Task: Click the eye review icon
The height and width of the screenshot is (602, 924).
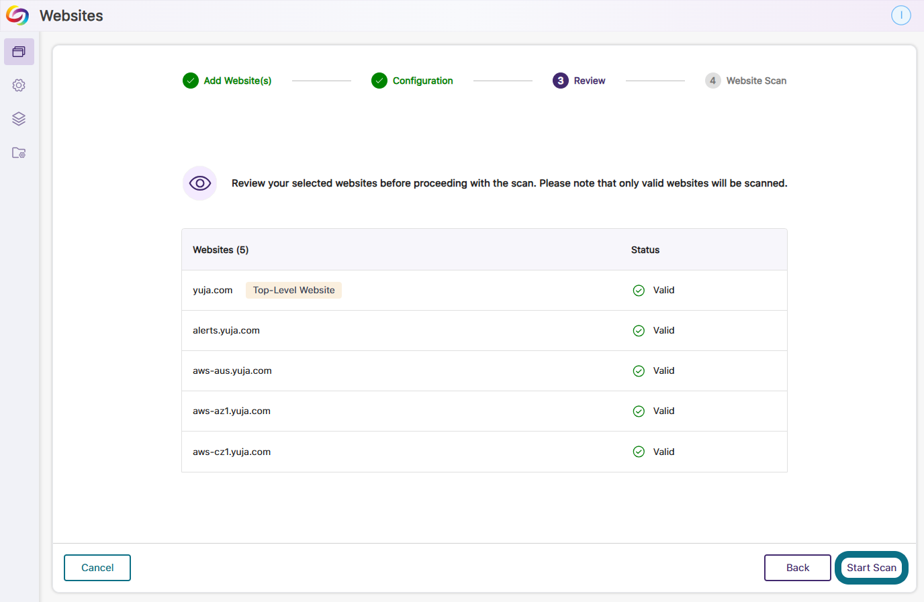Action: tap(200, 183)
